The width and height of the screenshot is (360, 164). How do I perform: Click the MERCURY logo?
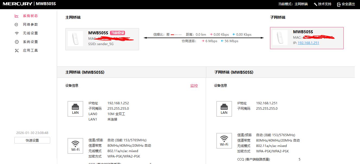pyautogui.click(x=17, y=4)
